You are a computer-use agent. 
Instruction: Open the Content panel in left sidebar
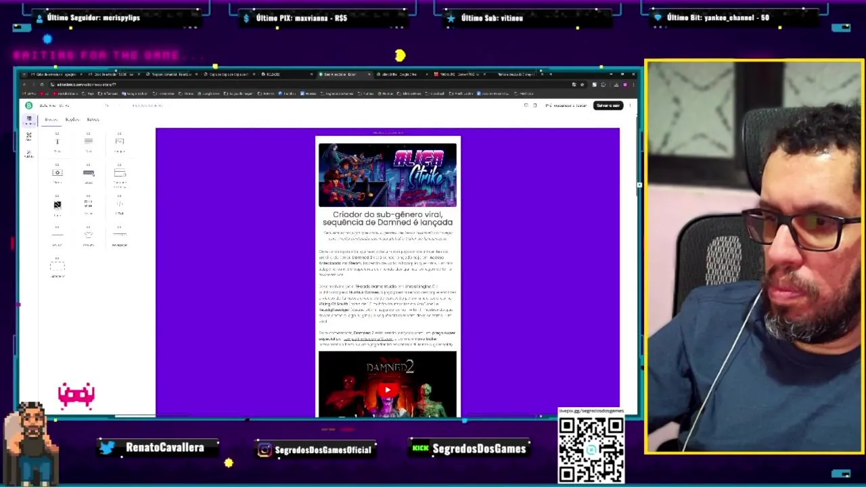tap(29, 120)
